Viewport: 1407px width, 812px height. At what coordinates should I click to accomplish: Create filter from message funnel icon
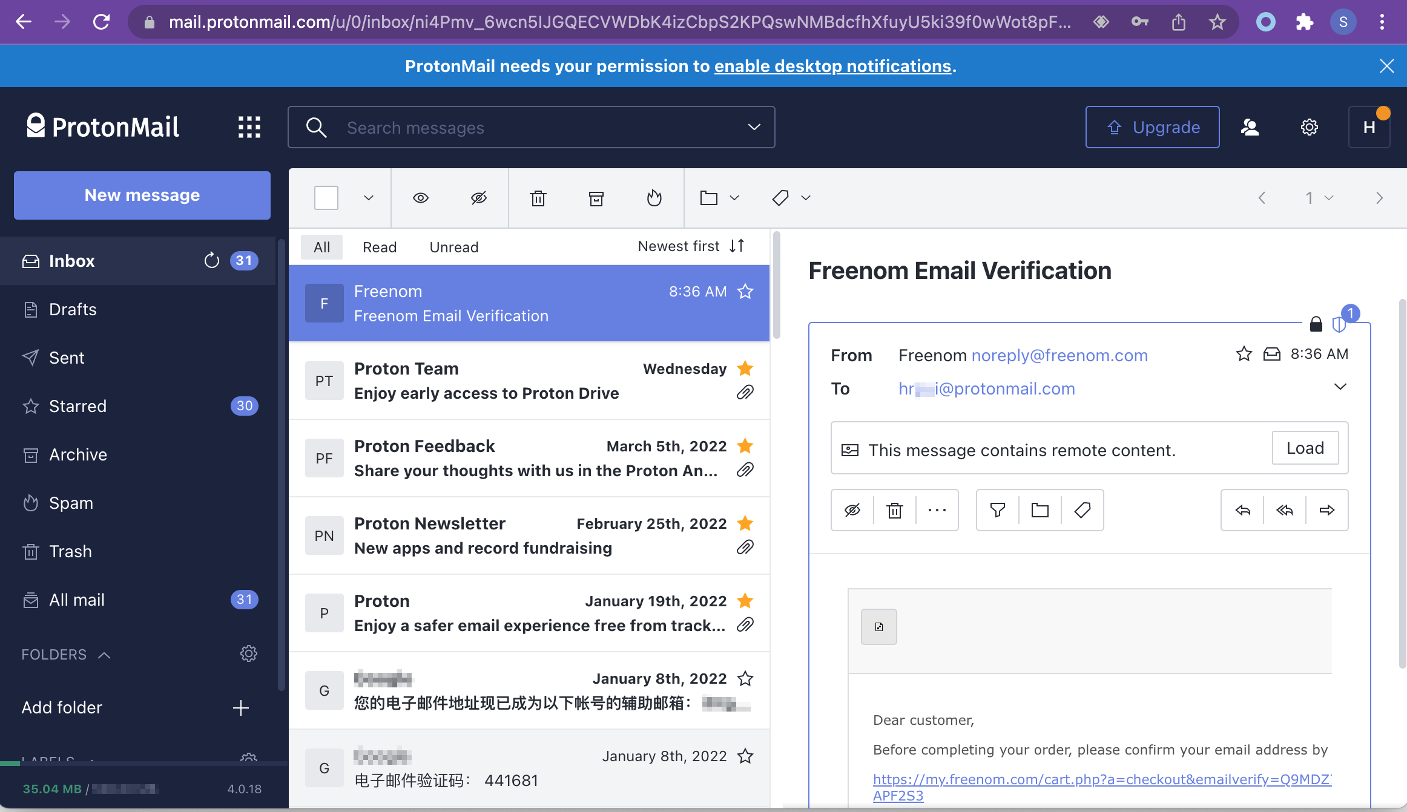click(998, 510)
